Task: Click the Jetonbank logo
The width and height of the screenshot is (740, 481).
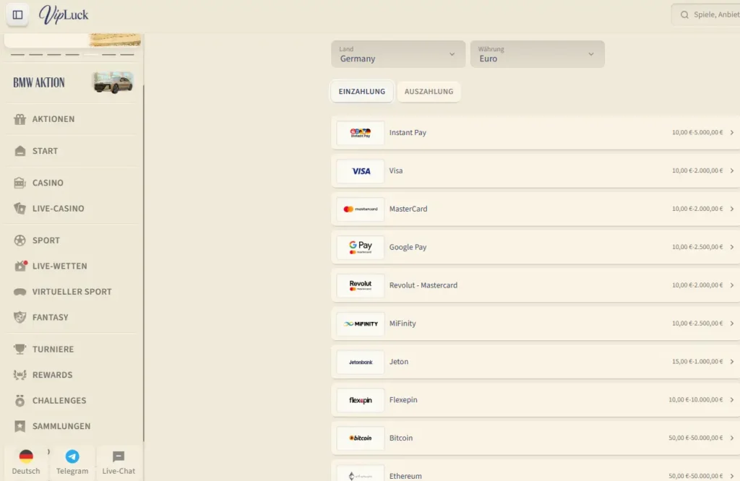Action: [361, 362]
